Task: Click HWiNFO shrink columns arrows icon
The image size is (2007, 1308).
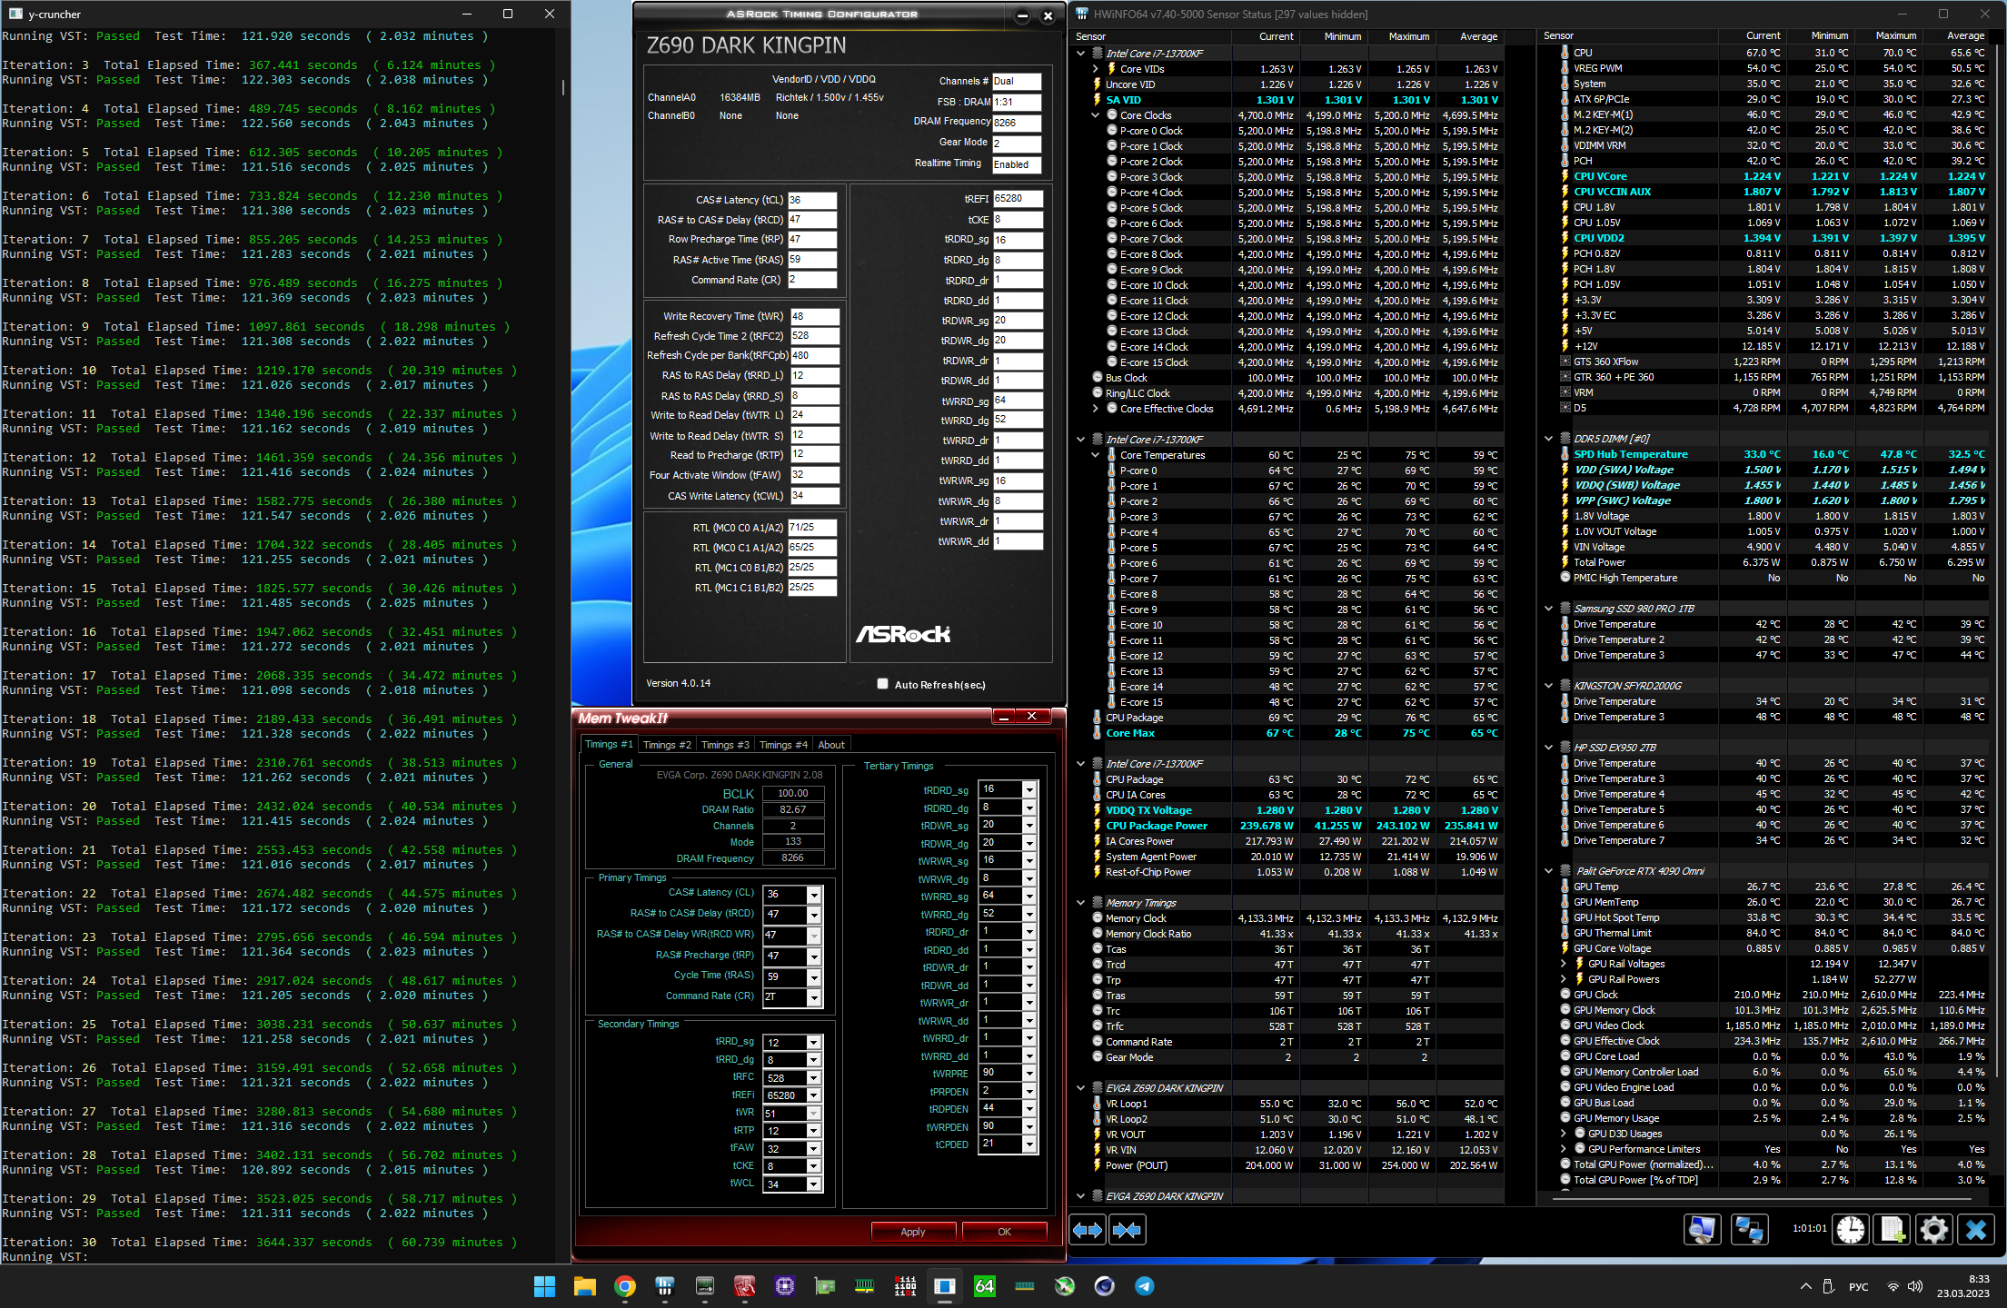Action: tap(1127, 1230)
